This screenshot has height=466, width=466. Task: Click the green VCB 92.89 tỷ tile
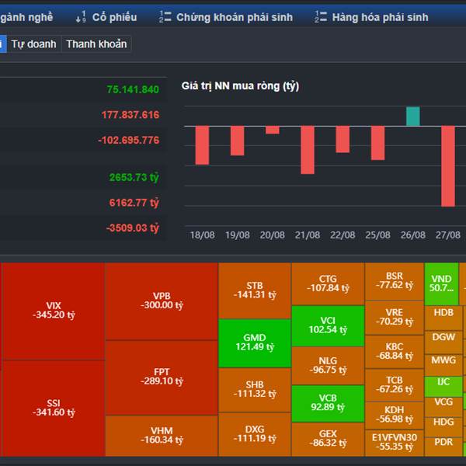pyautogui.click(x=328, y=403)
